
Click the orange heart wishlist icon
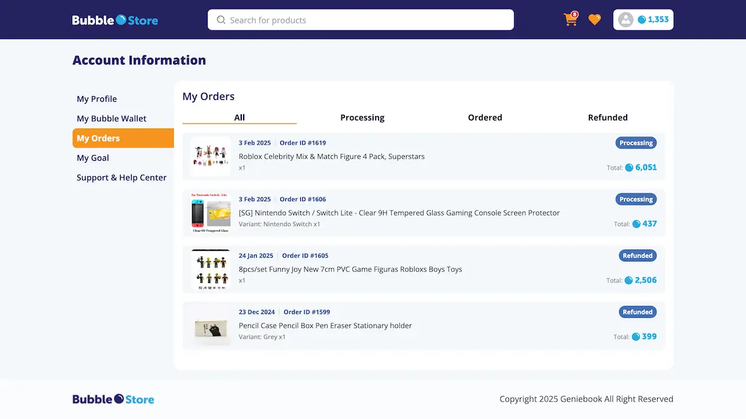click(595, 20)
